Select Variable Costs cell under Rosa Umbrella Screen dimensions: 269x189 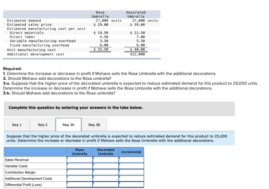[80, 166]
